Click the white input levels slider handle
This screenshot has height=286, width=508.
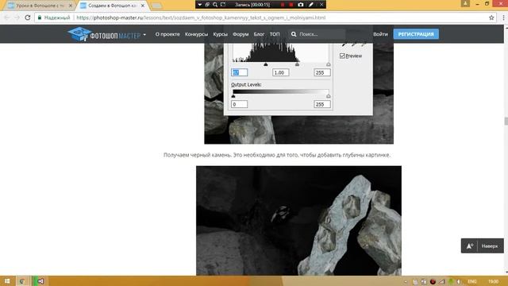(329, 64)
